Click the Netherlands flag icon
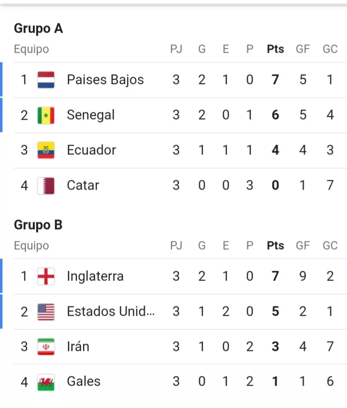The height and width of the screenshot is (408, 347). tap(46, 80)
